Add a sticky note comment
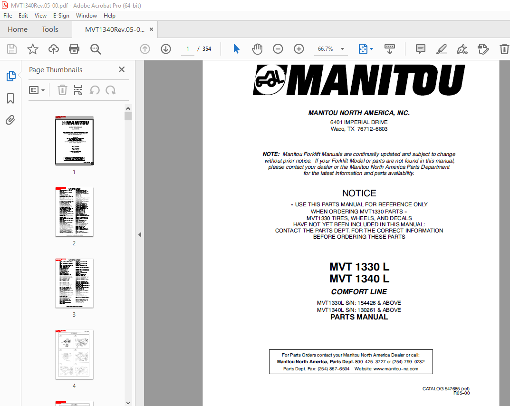 [x=421, y=49]
